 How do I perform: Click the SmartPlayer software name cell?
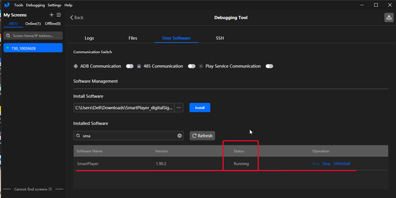tap(88, 163)
